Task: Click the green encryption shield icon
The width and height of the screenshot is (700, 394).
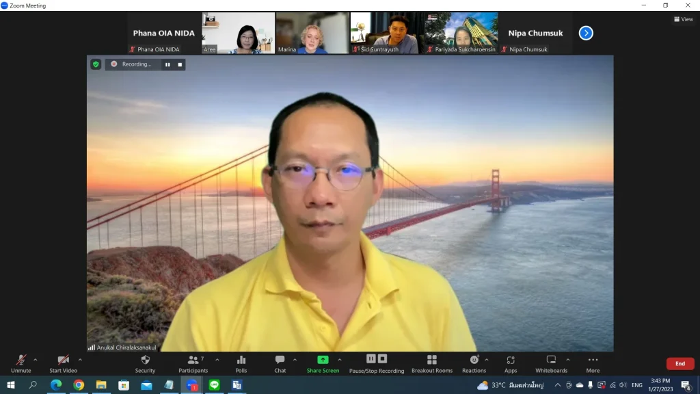Action: pyautogui.click(x=96, y=64)
